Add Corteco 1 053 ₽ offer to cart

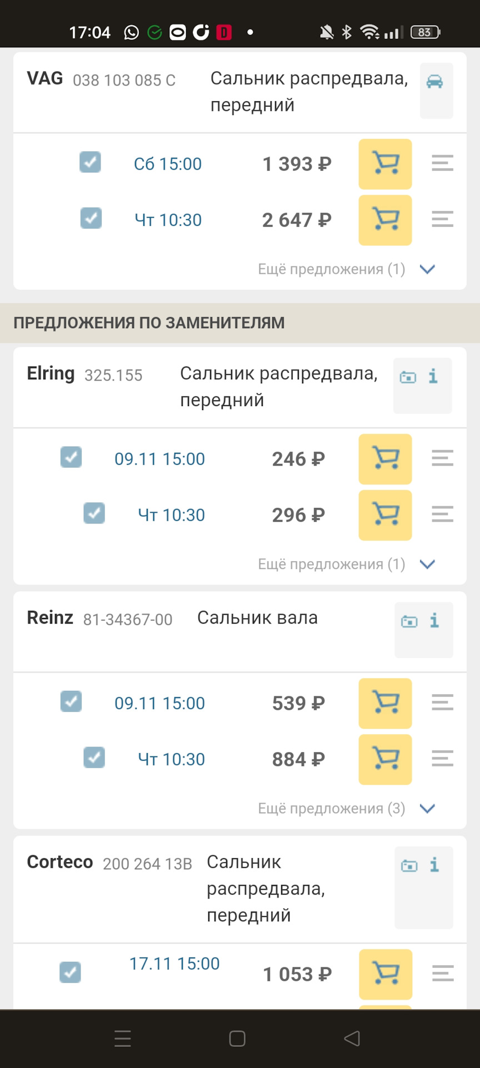click(x=385, y=974)
